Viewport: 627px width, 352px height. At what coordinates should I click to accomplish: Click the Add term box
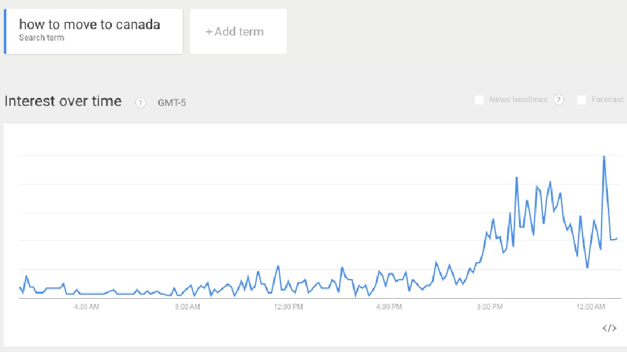point(238,32)
